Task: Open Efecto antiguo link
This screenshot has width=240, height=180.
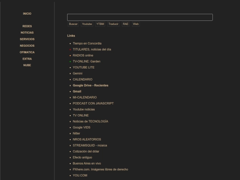Action: point(83,157)
